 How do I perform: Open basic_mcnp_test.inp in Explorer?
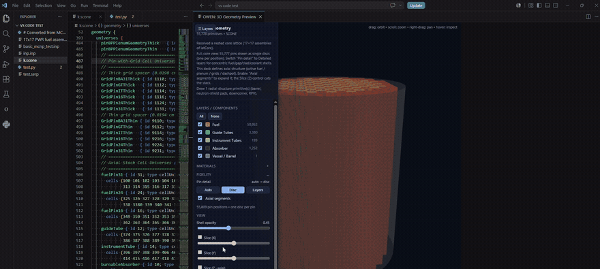[x=41, y=46]
